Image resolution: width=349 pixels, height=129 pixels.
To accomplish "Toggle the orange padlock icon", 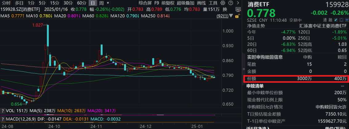I will coord(238,16).
